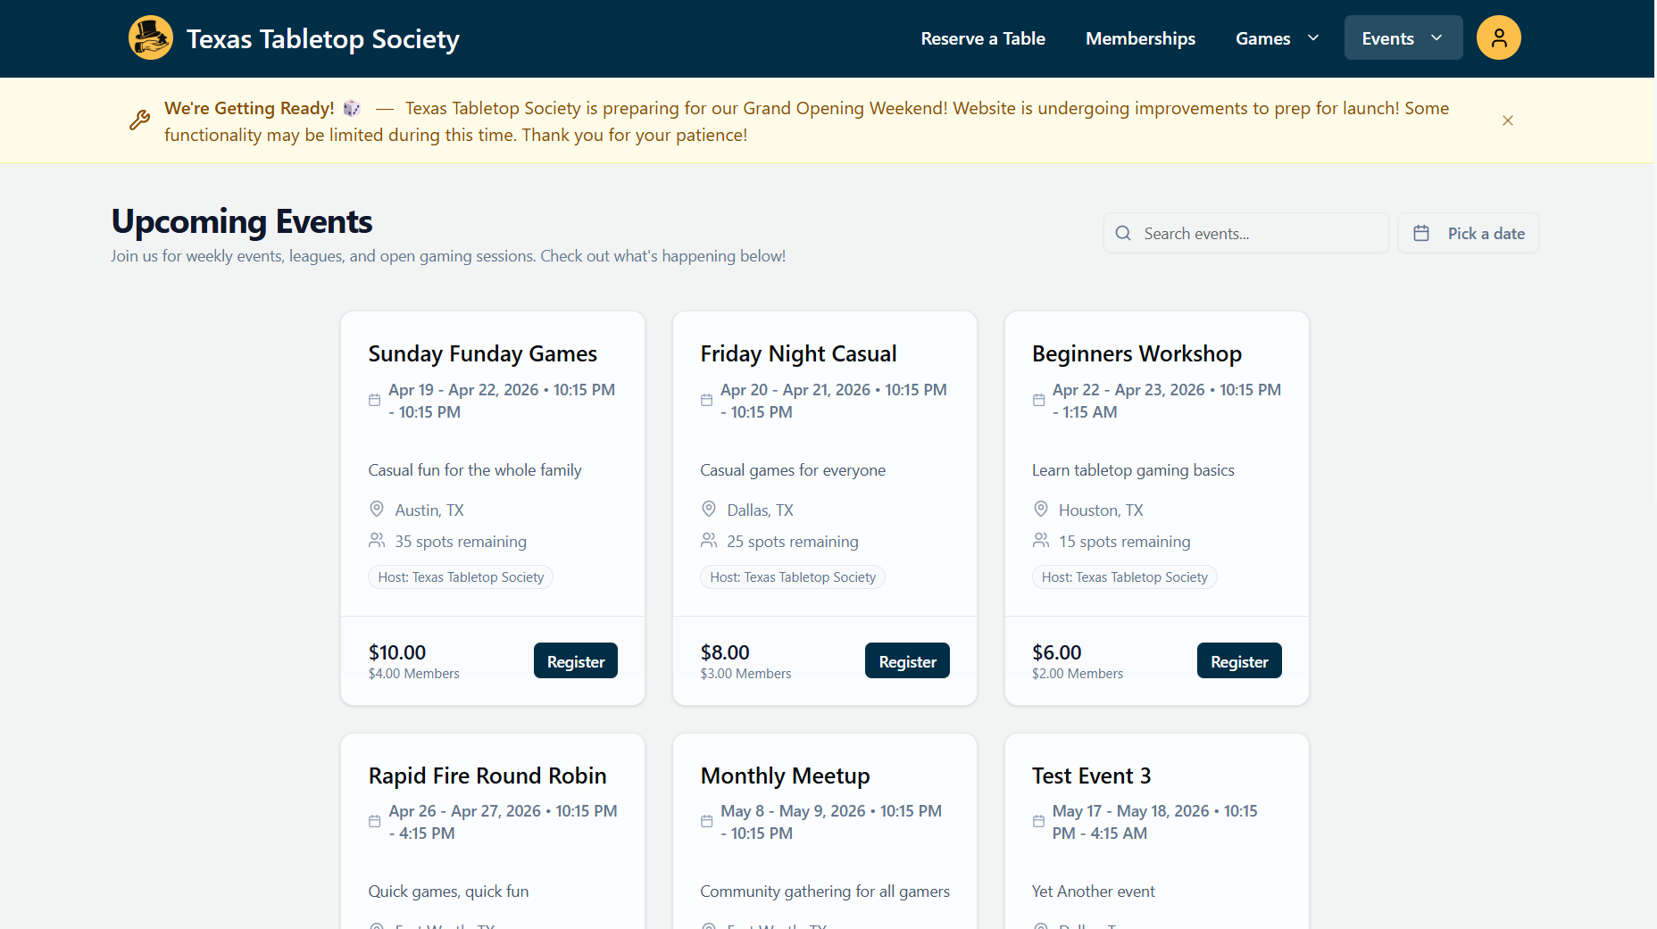Open the Memberships page
Viewport: 1657px width, 929px height.
[1140, 38]
